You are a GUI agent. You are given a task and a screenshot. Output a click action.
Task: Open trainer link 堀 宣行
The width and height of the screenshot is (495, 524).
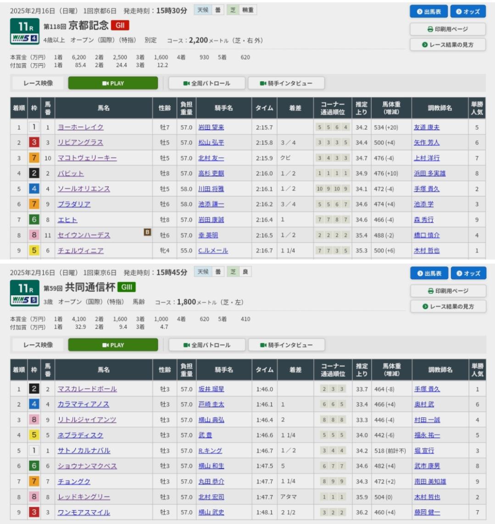pyautogui.click(x=424, y=451)
